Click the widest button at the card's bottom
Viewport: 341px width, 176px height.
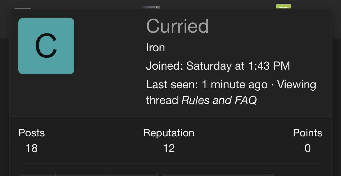tap(217, 174)
